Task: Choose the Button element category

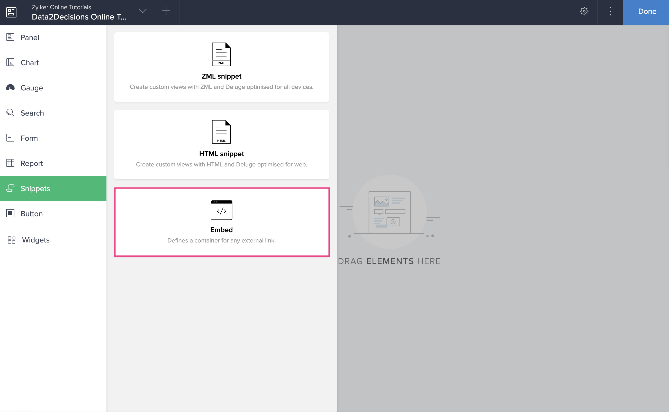Action: pos(31,214)
